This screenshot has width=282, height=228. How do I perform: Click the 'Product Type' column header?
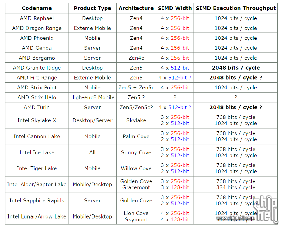pyautogui.click(x=92, y=8)
